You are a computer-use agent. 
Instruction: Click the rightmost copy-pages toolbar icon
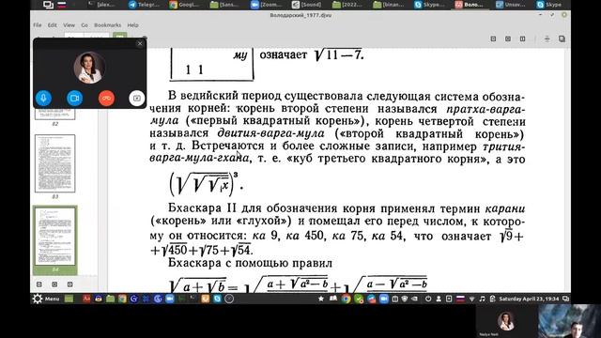562,38
